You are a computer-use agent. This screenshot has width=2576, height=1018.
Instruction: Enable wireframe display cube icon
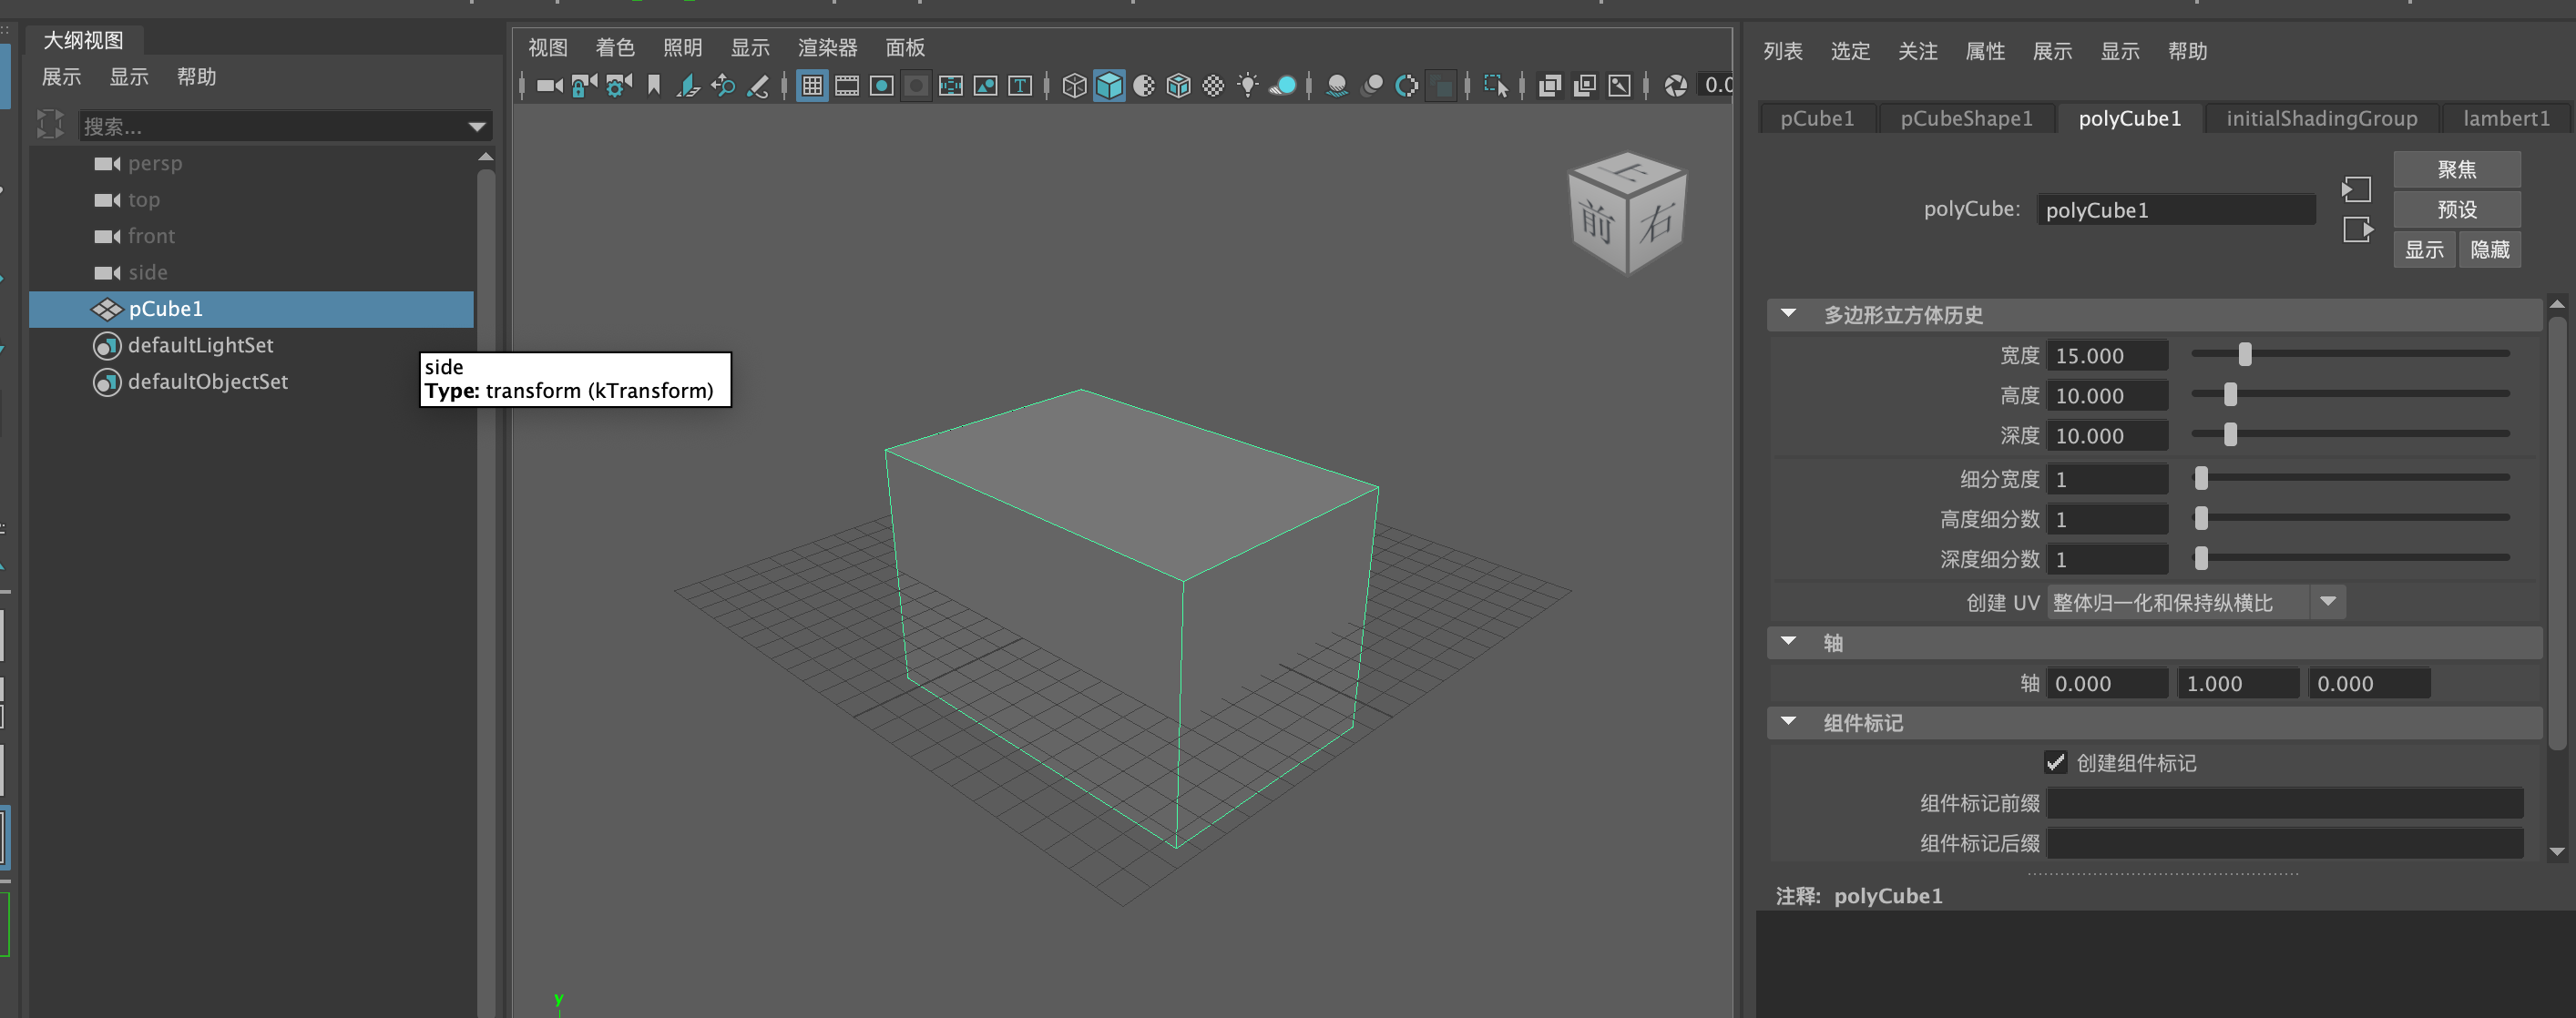click(1074, 86)
